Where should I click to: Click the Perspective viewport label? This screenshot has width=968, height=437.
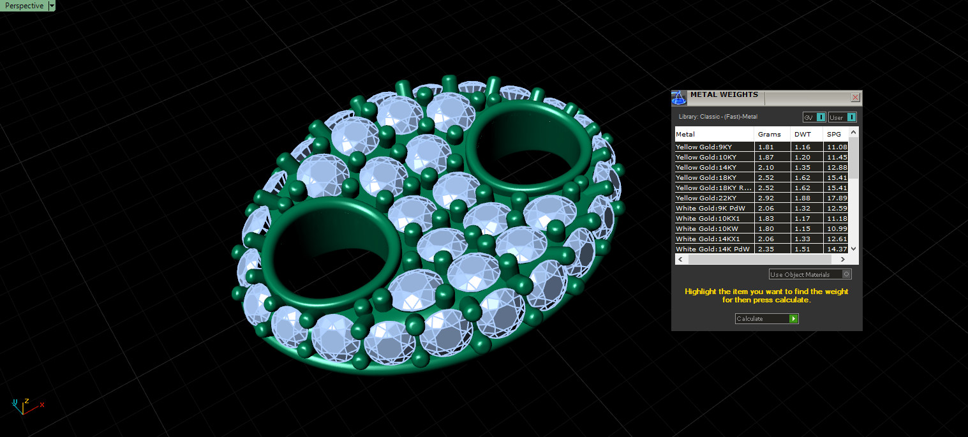24,6
